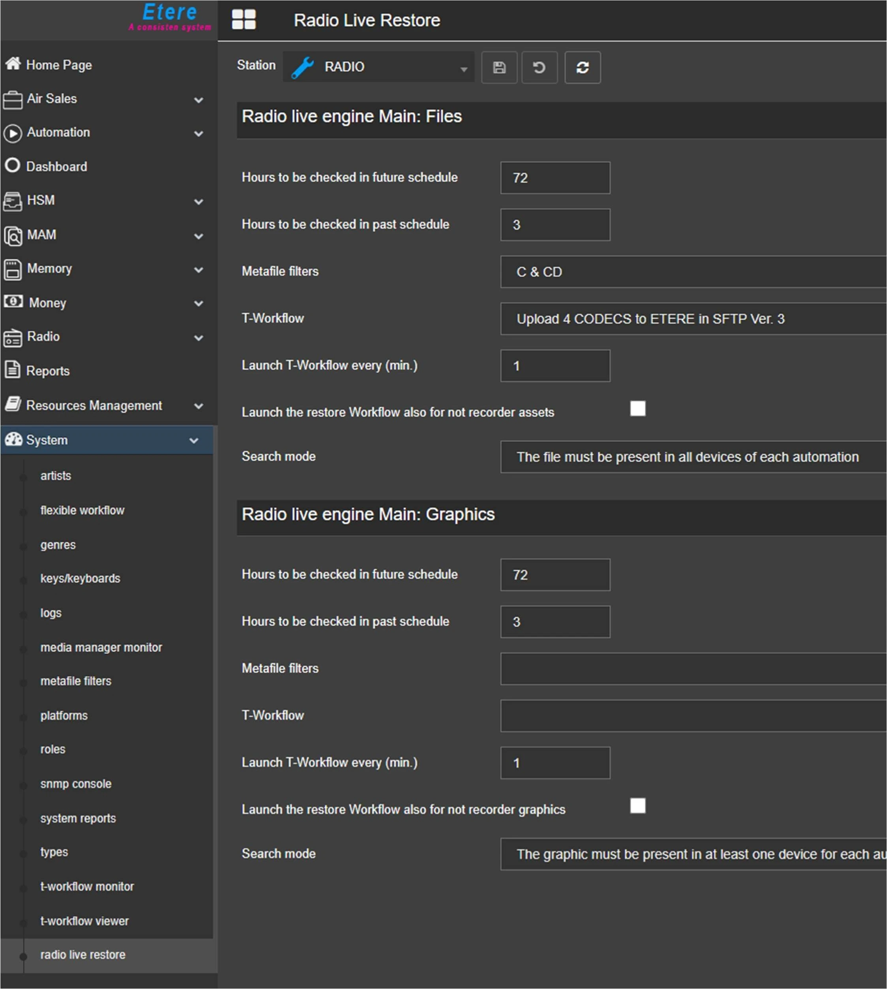This screenshot has height=989, width=887.
Task: Enable restore Workflow for not recorder assets
Action: click(x=637, y=409)
